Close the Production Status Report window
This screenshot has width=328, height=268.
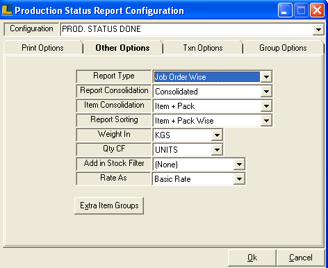[x=317, y=10]
